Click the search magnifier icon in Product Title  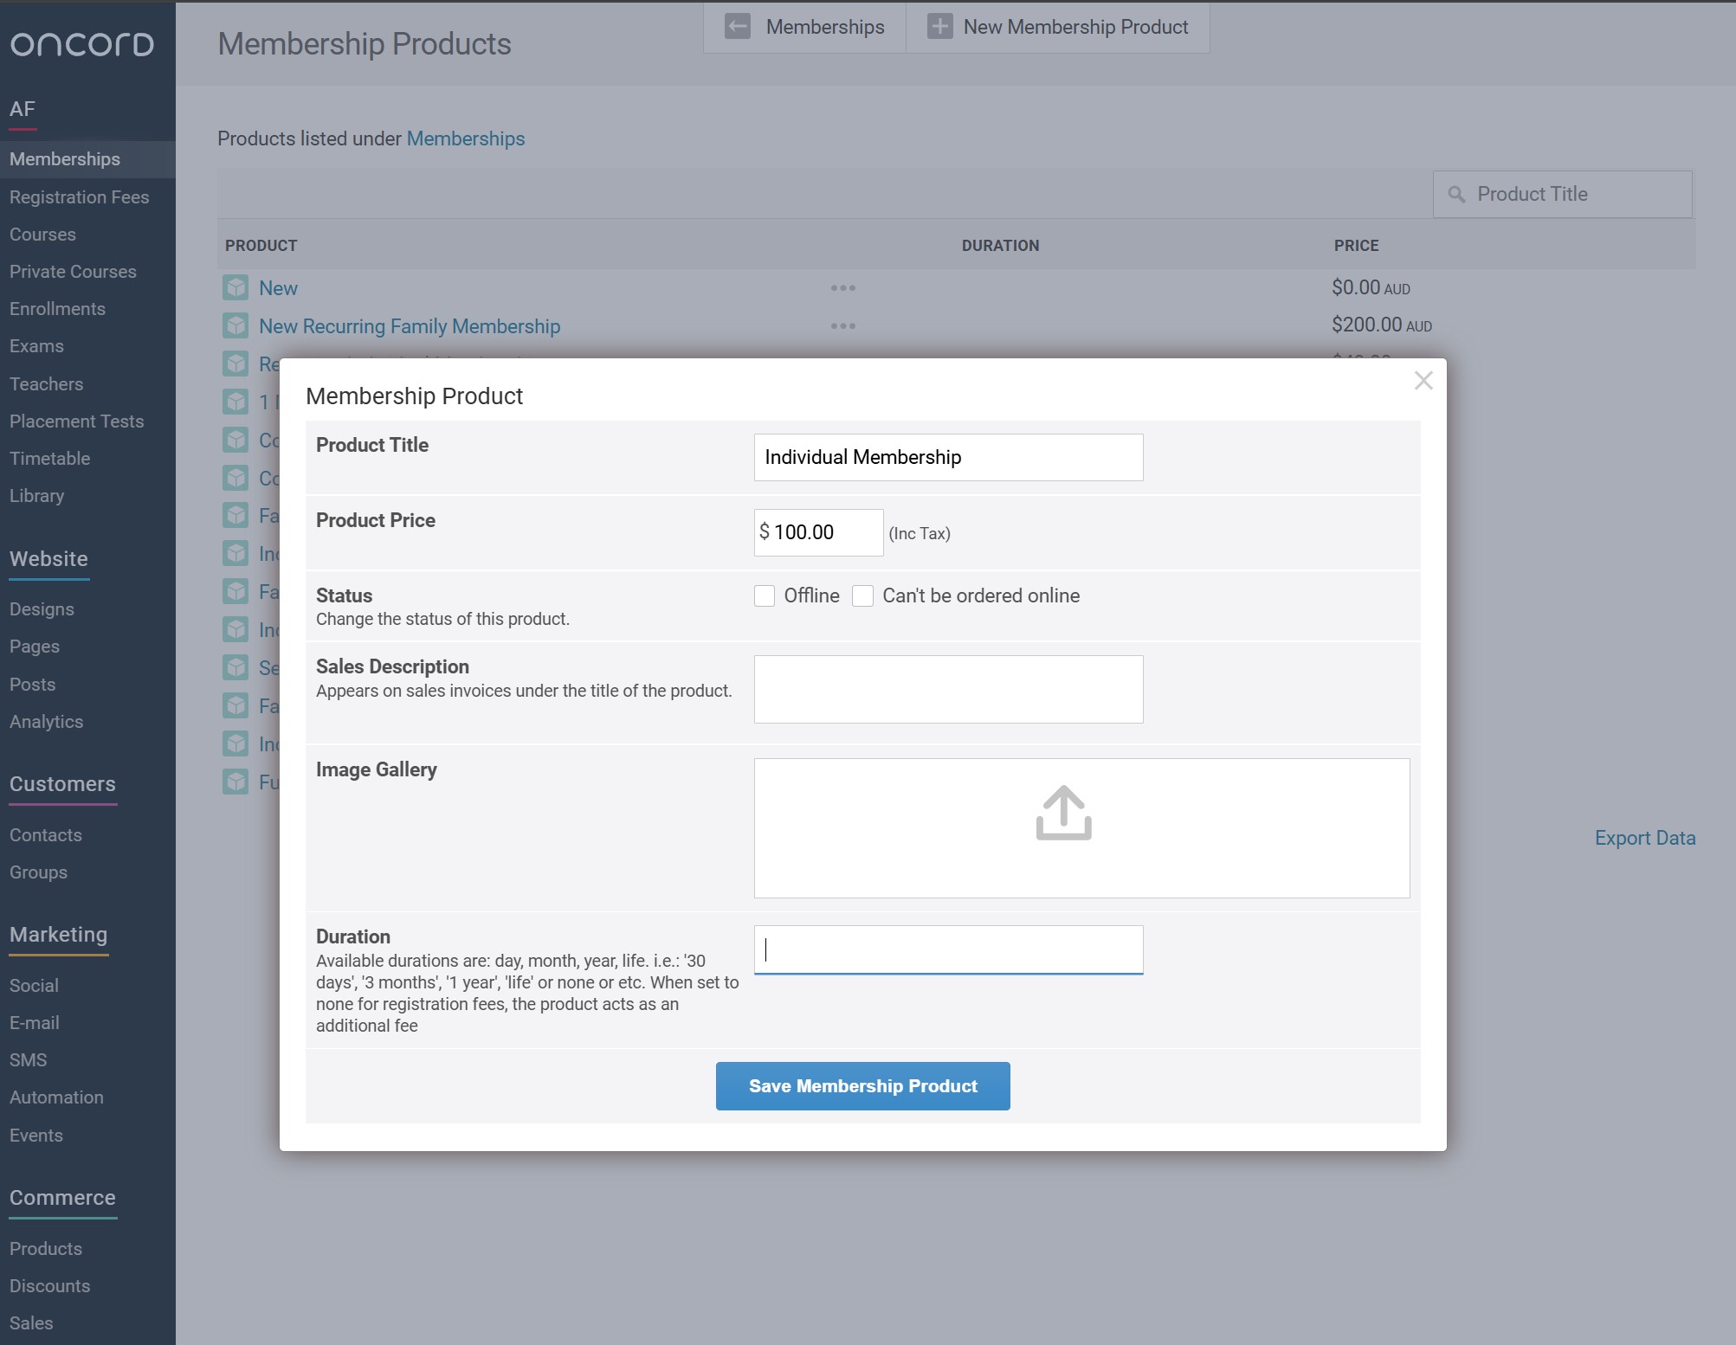(1457, 195)
